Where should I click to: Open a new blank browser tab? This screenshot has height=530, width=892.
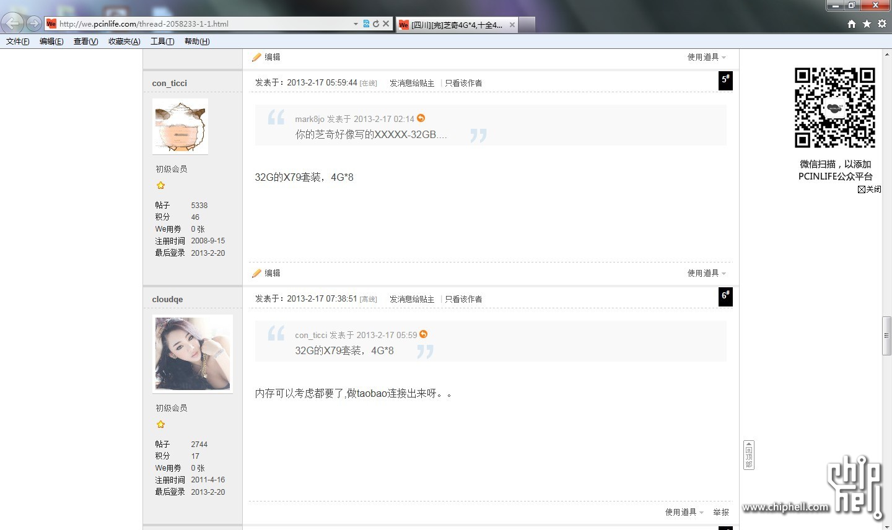coord(527,25)
